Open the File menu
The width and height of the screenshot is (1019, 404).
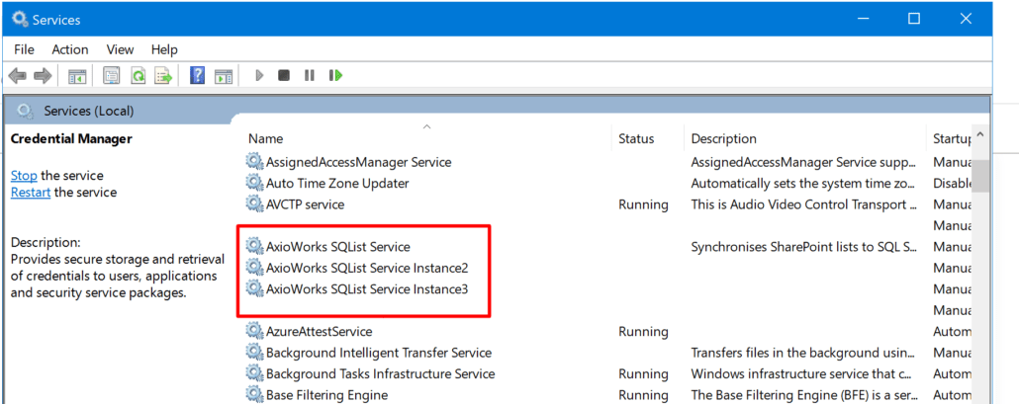click(24, 49)
